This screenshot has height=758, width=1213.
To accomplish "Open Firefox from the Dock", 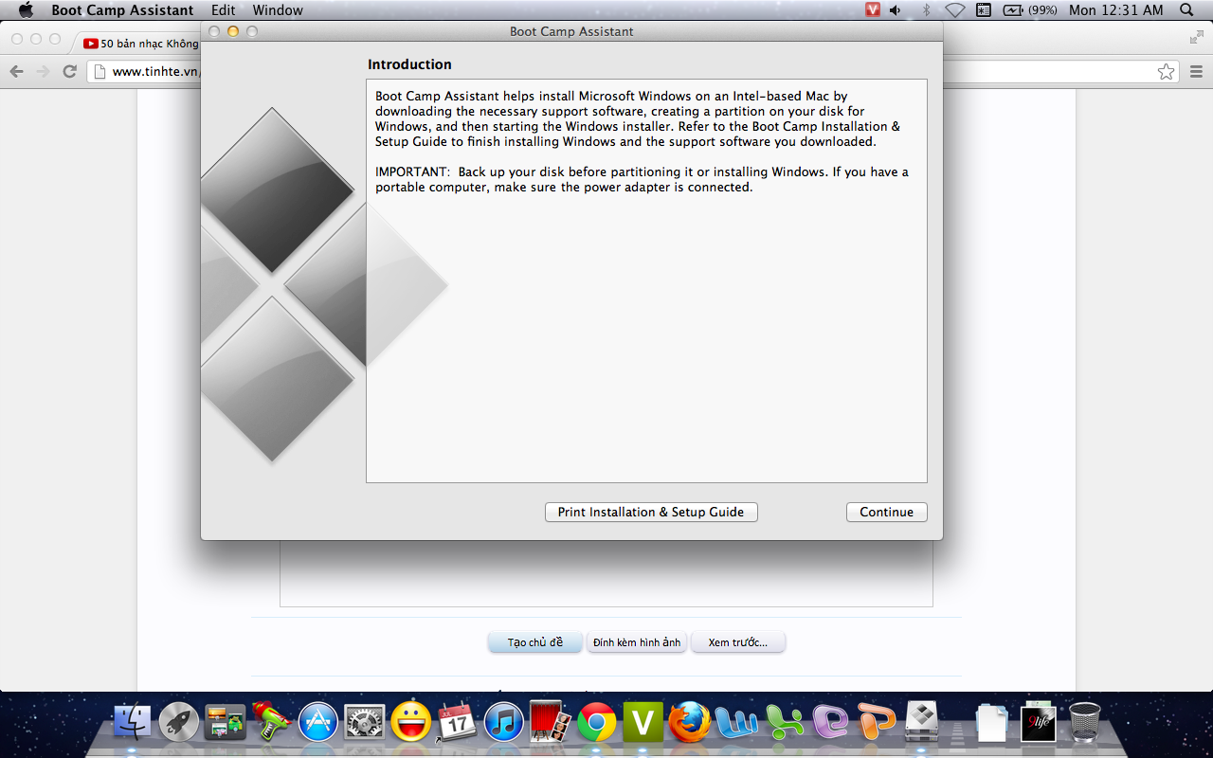I will (690, 723).
